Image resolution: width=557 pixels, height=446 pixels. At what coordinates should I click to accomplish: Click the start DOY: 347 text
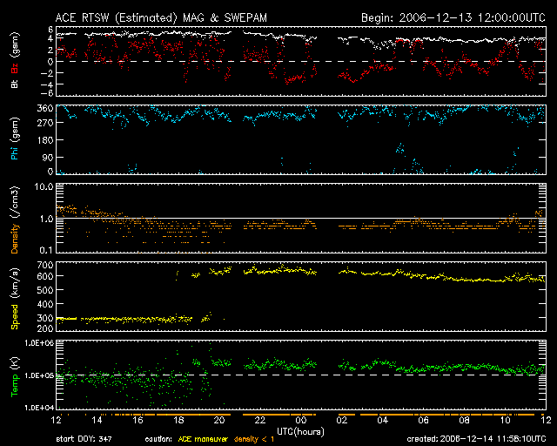point(84,438)
